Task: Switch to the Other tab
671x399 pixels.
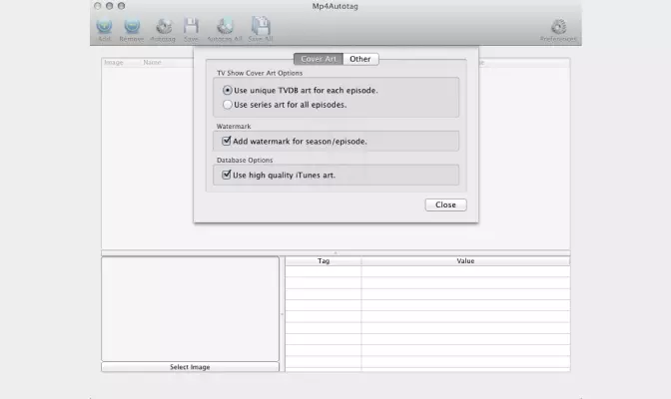Action: pyautogui.click(x=360, y=59)
